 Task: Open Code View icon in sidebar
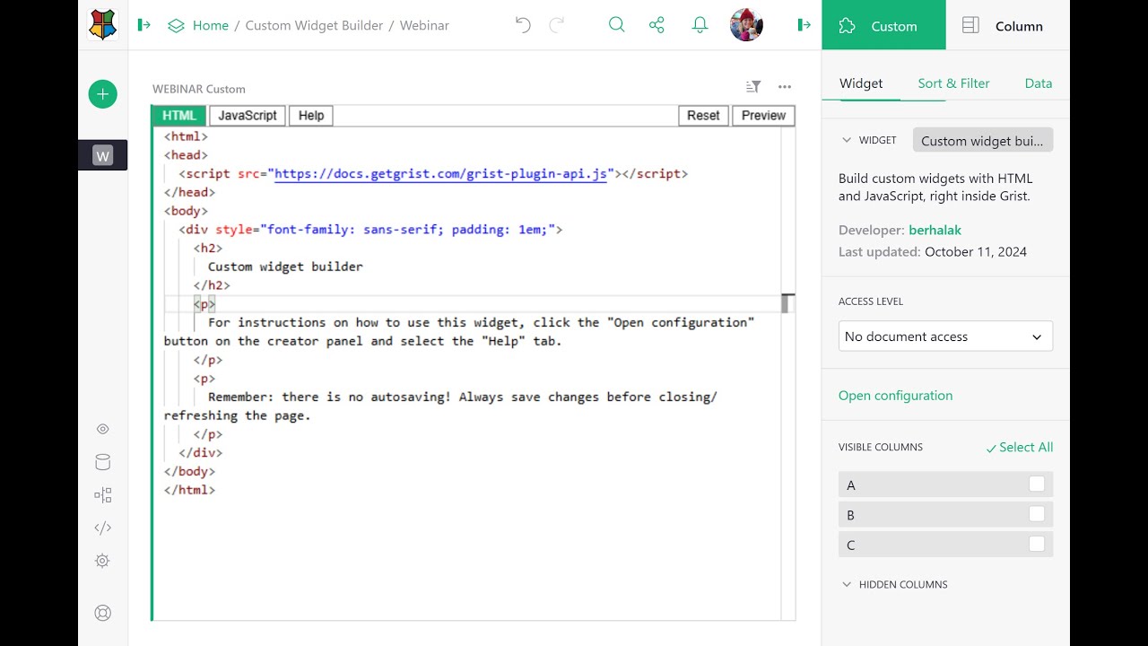coord(103,528)
